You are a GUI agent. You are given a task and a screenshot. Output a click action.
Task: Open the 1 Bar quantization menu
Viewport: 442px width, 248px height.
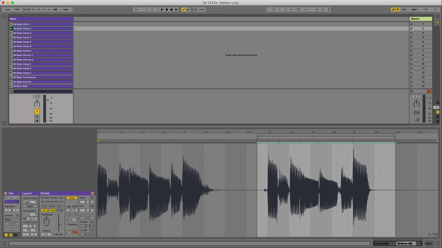[x=67, y=10]
